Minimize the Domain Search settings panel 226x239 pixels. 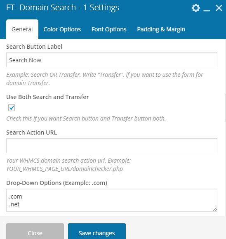click(x=207, y=8)
